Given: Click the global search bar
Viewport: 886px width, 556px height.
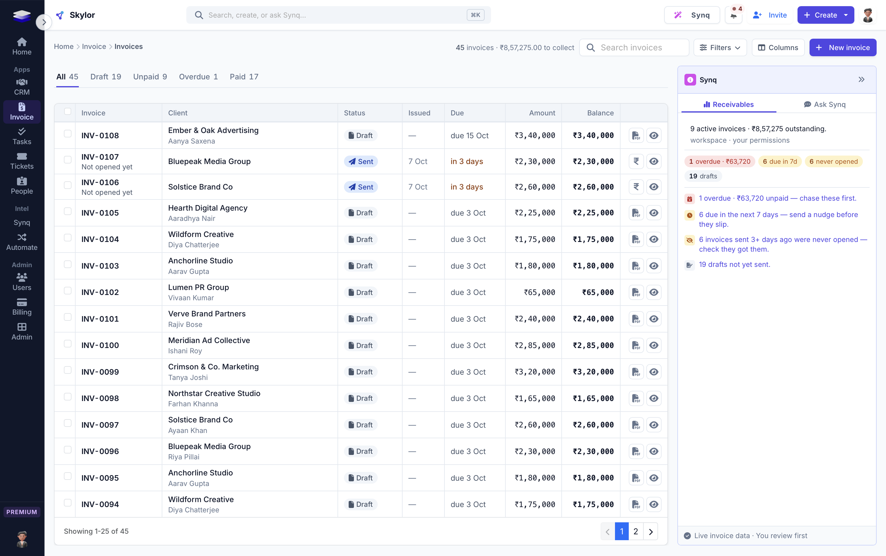Looking at the screenshot, I should click(x=338, y=15).
